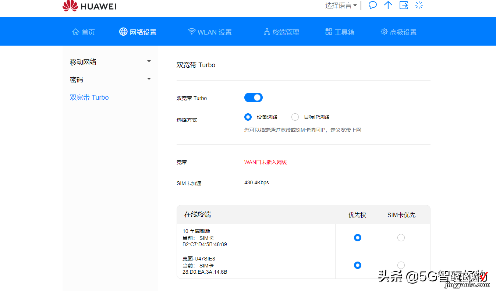The image size is (496, 291).
Task: Click the house icon beside 首页
Action: coord(75,32)
